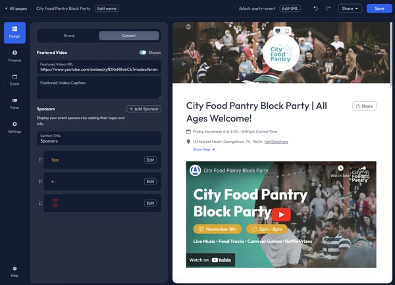Screen dimensions: 395x285
Task: Click the /block-party-event URL text
Action: 257,9
